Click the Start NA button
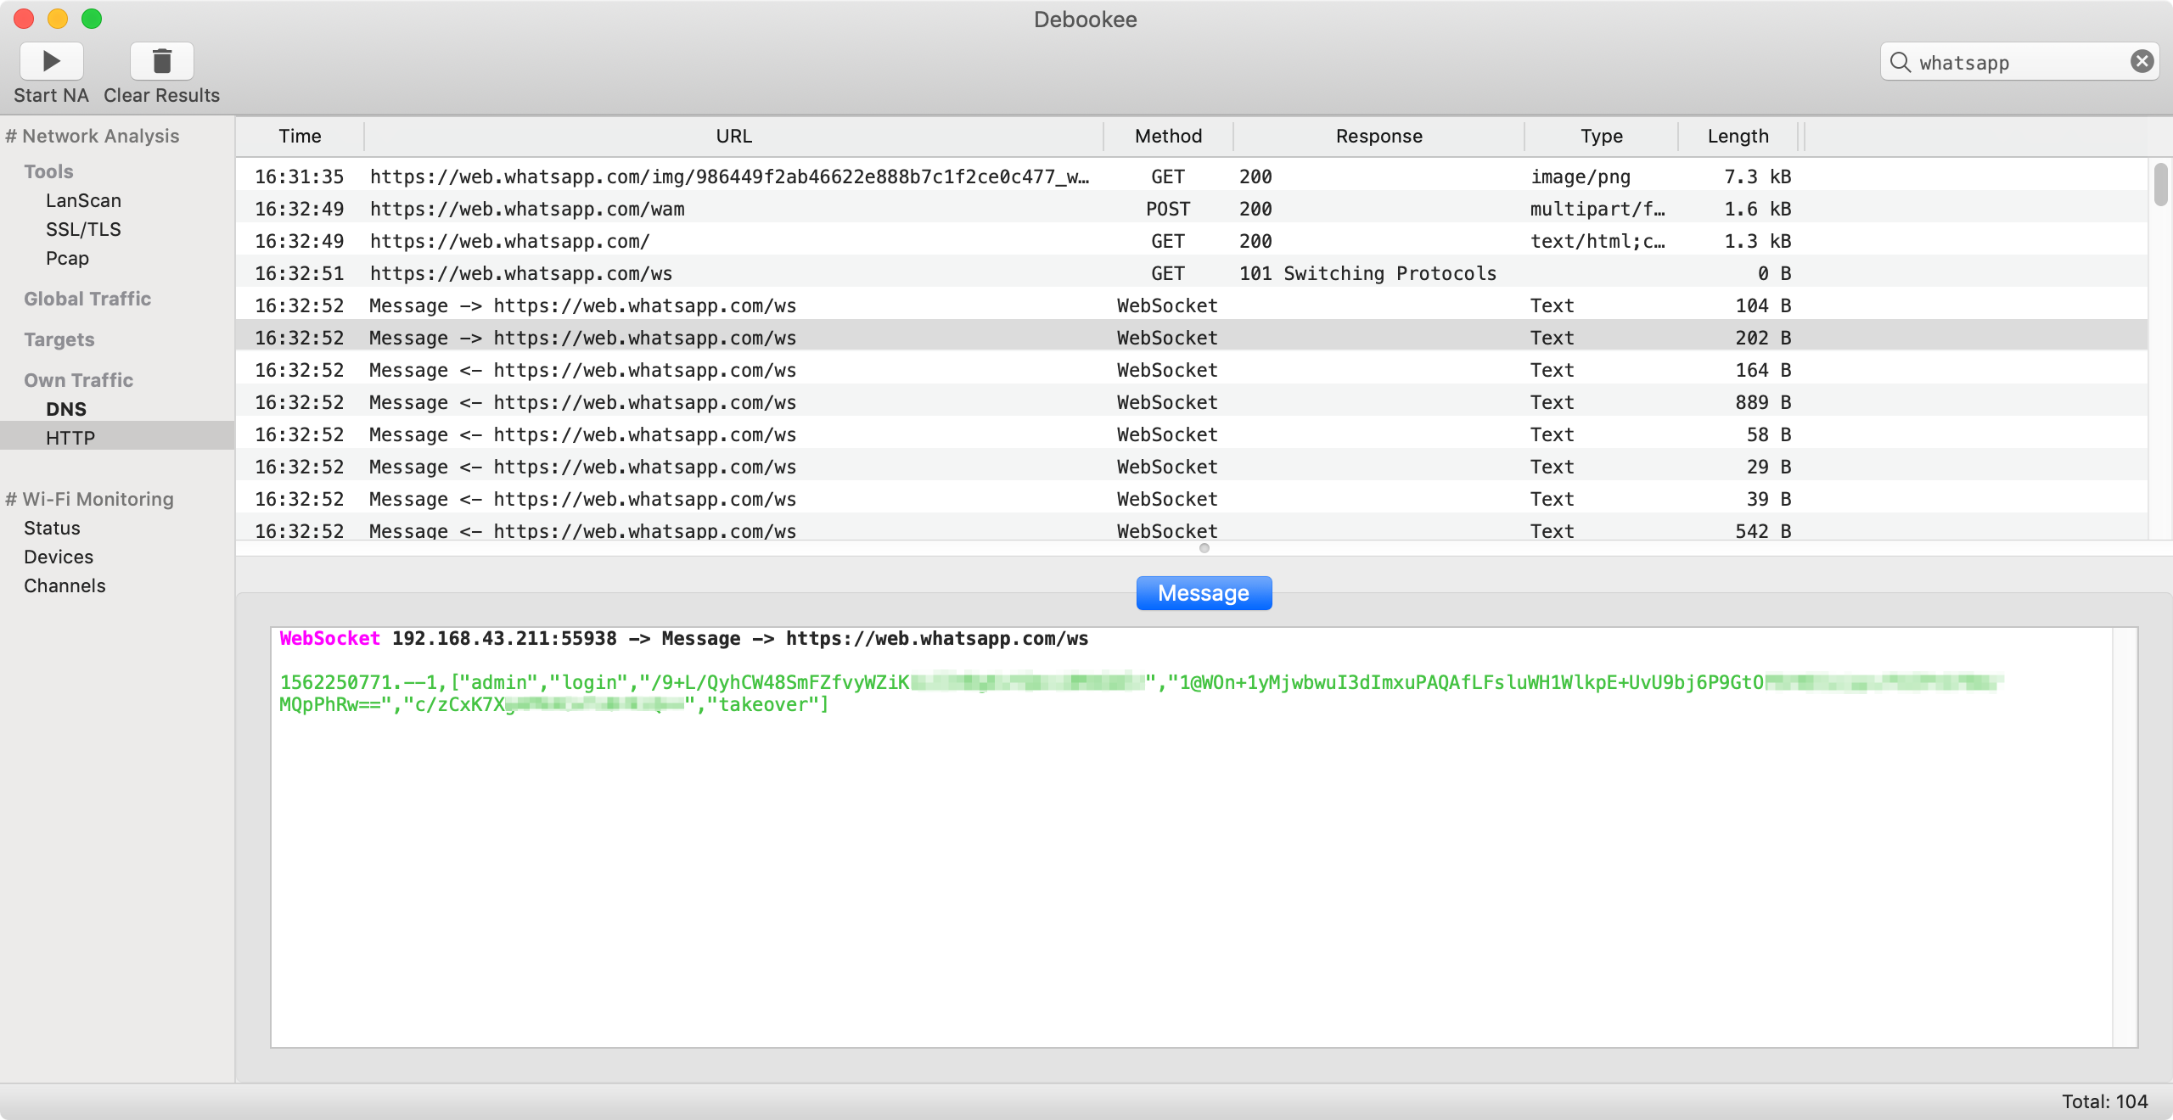This screenshot has width=2173, height=1120. pyautogui.click(x=50, y=60)
